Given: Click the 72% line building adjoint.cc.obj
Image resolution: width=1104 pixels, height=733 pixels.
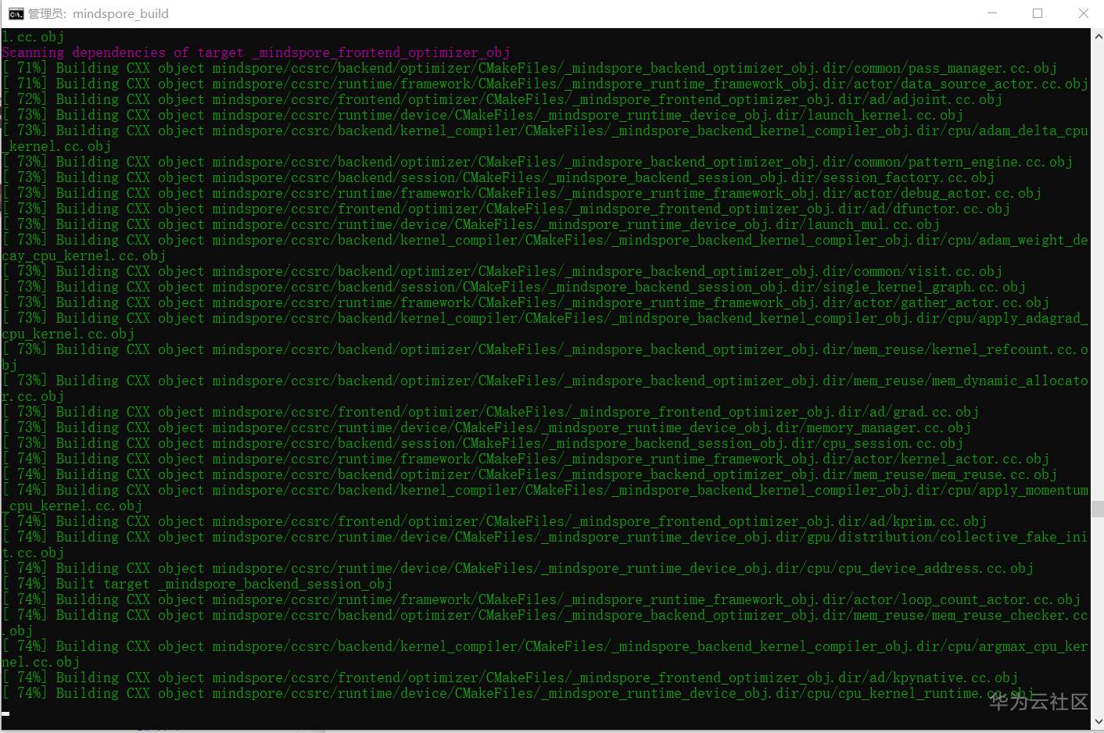Looking at the screenshot, I should 502,99.
